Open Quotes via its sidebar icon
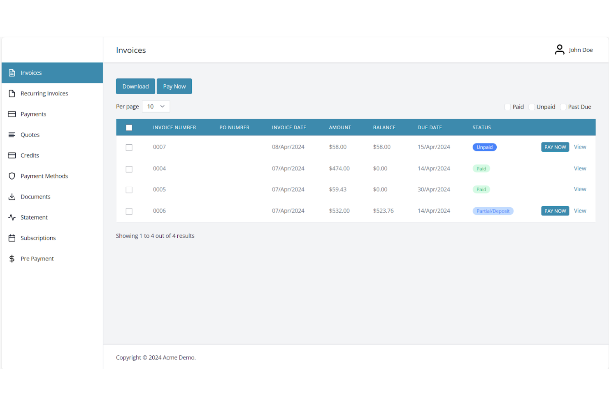This screenshot has width=609, height=406. (12, 135)
